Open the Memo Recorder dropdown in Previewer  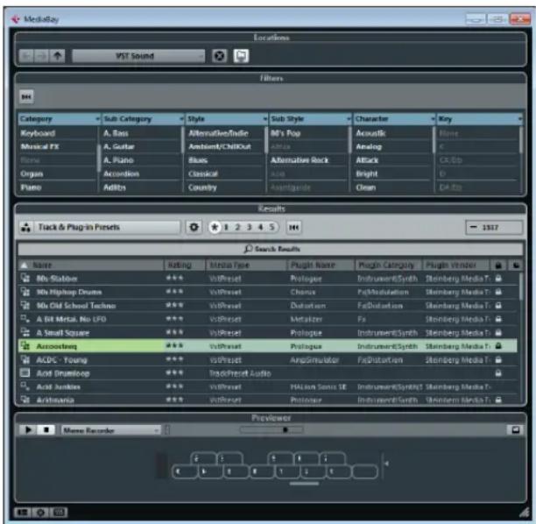110,430
